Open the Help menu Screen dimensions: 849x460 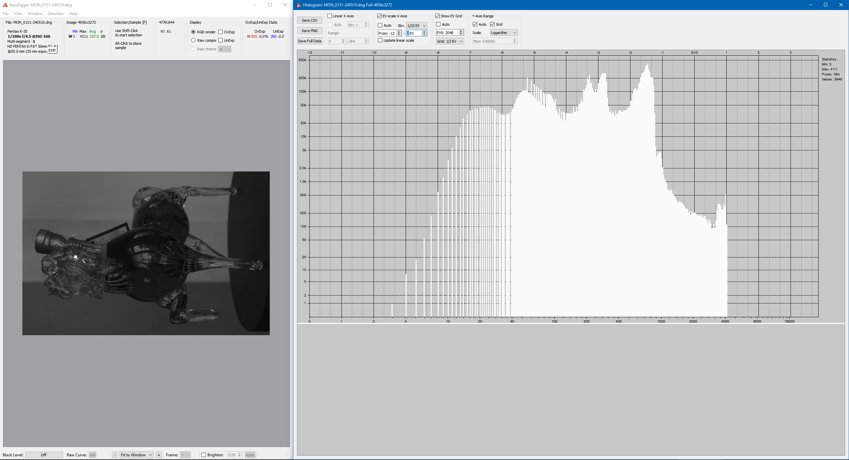coord(73,14)
